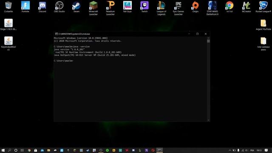Open taskbar search magnifier

point(9,150)
